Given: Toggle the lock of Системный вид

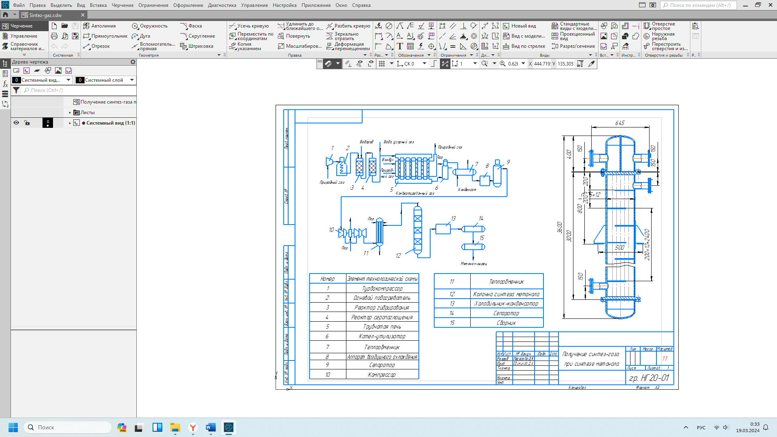Looking at the screenshot, I should coord(27,123).
